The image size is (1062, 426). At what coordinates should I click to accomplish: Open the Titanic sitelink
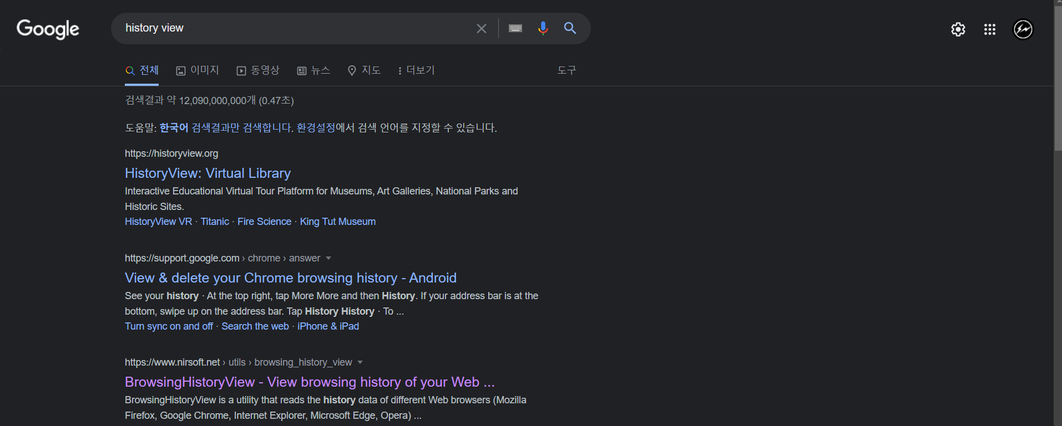215,222
